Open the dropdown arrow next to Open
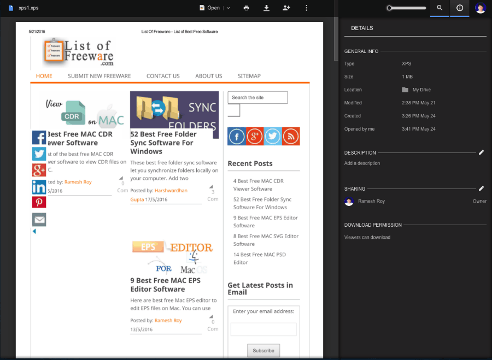Image resolution: width=492 pixels, height=360 pixels. pyautogui.click(x=228, y=8)
